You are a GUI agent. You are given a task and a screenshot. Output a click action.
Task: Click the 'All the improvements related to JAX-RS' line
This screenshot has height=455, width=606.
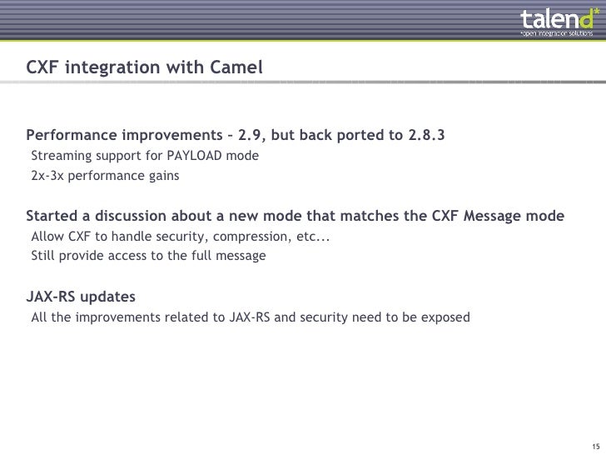click(250, 317)
